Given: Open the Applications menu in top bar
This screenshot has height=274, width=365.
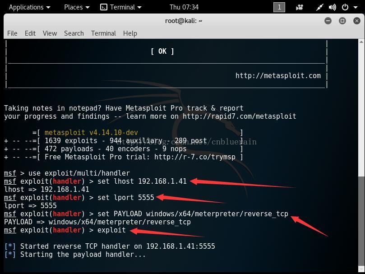Looking at the screenshot, I should (30, 7).
